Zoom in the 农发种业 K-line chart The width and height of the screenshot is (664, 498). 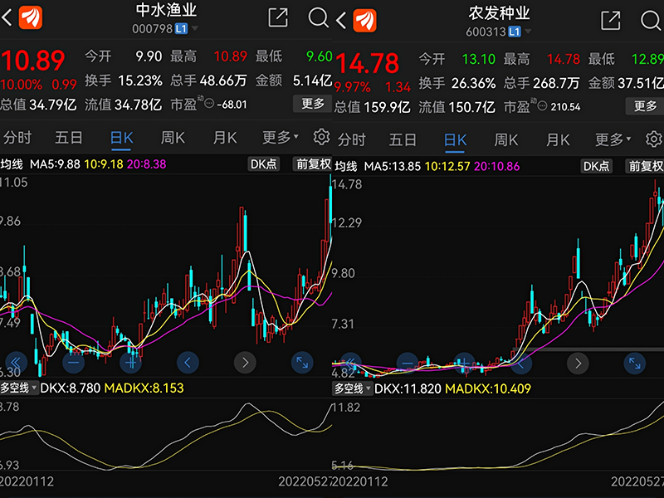(x=465, y=364)
